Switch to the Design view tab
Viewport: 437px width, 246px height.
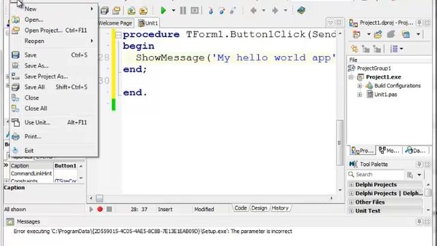pos(259,208)
